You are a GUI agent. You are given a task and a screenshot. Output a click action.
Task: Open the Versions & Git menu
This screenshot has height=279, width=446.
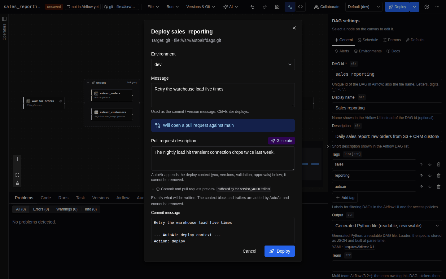pyautogui.click(x=201, y=7)
